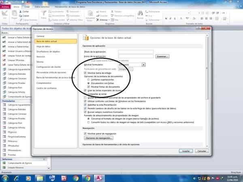This screenshot has width=243, height=182.
Task: Toggle Mostrar fichas de documento checkbox
Action: [x=88, y=87]
